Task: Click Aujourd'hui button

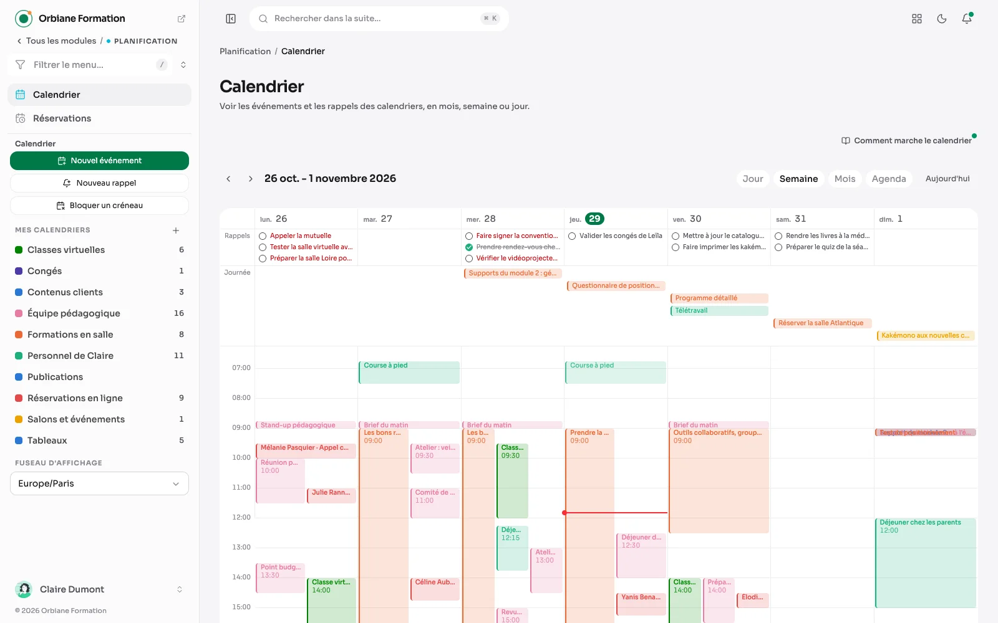Action: click(x=947, y=179)
